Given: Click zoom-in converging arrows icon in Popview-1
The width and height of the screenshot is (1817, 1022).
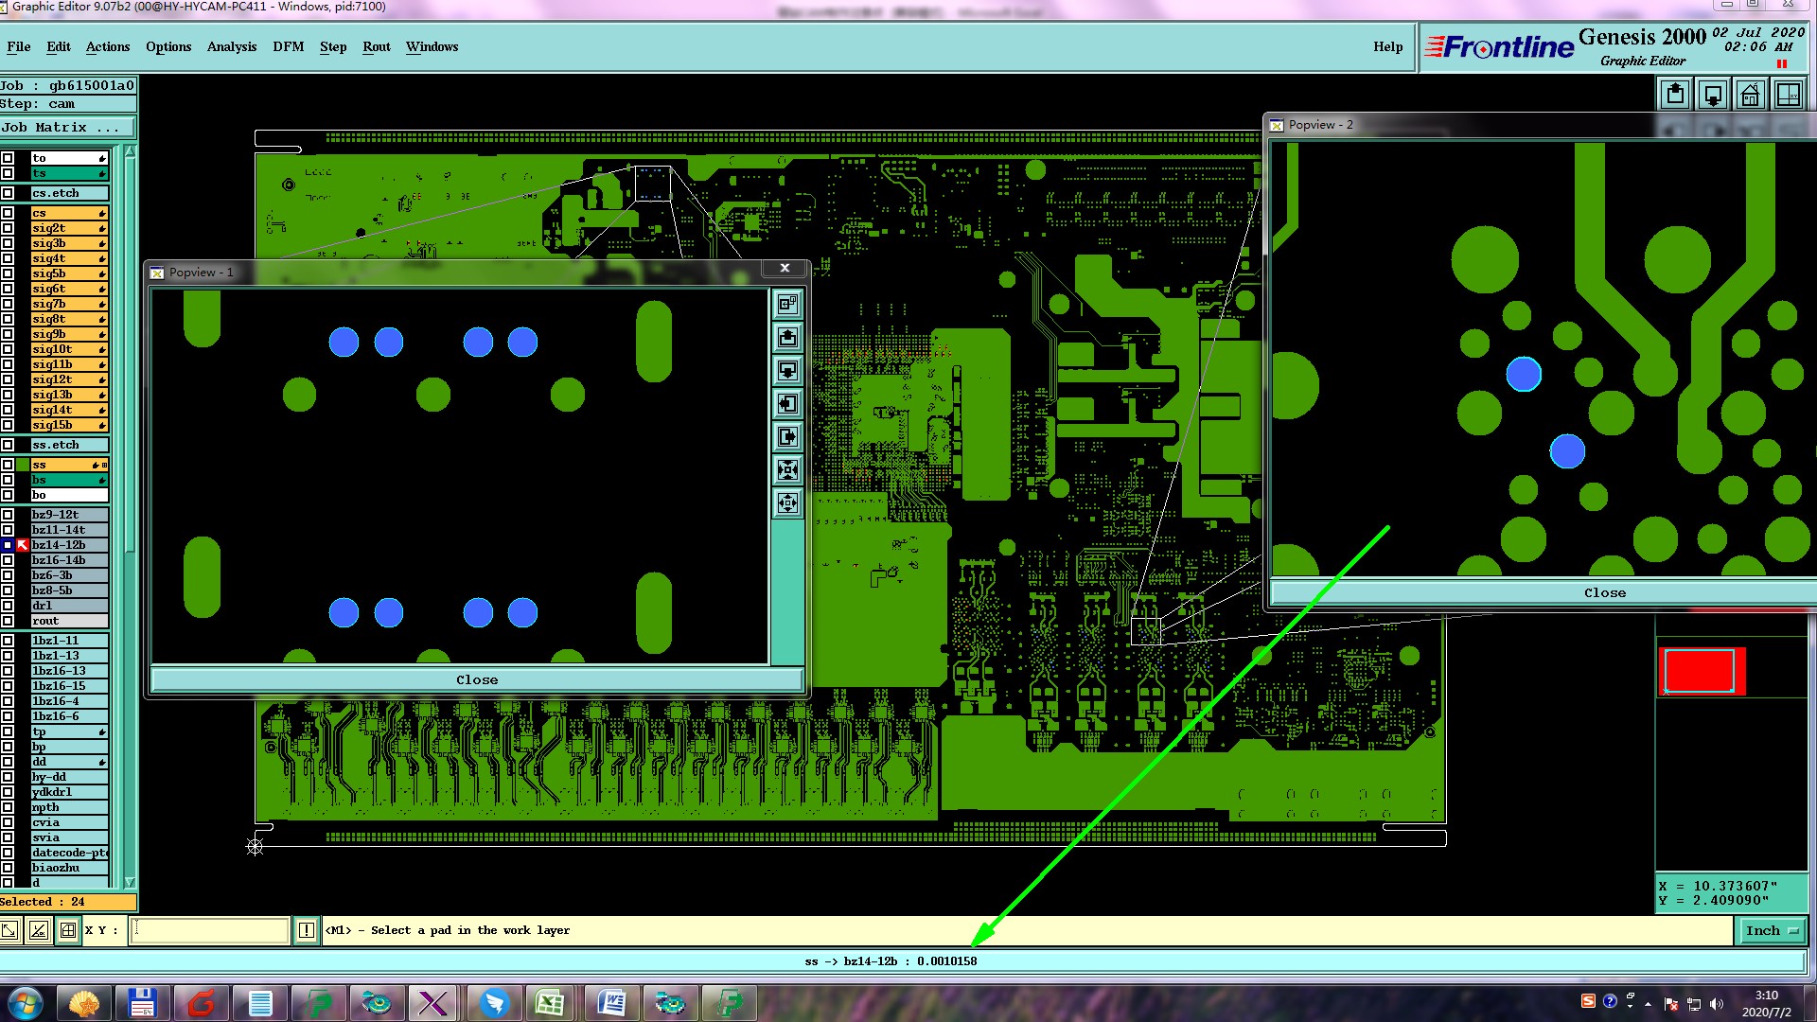Looking at the screenshot, I should click(x=787, y=470).
